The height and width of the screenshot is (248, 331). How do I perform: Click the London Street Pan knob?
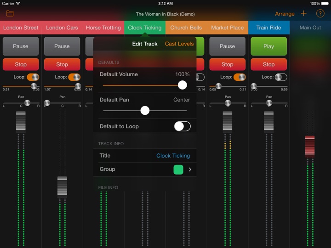pos(27,103)
